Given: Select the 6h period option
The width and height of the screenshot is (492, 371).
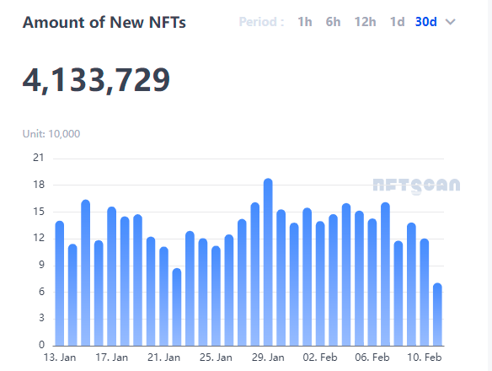Looking at the screenshot, I should pyautogui.click(x=333, y=22).
